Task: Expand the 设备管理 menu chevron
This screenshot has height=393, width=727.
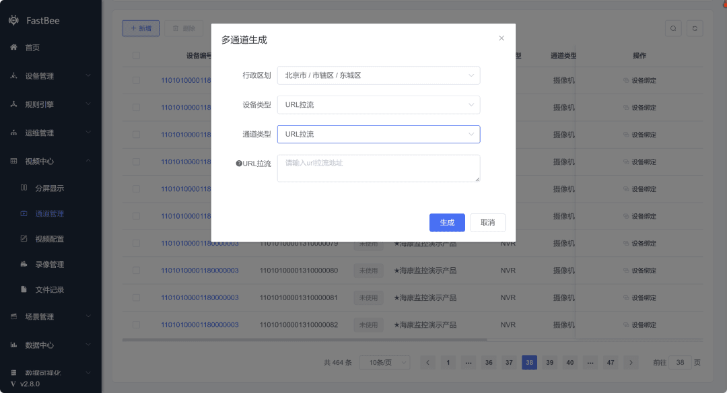Action: [x=88, y=75]
